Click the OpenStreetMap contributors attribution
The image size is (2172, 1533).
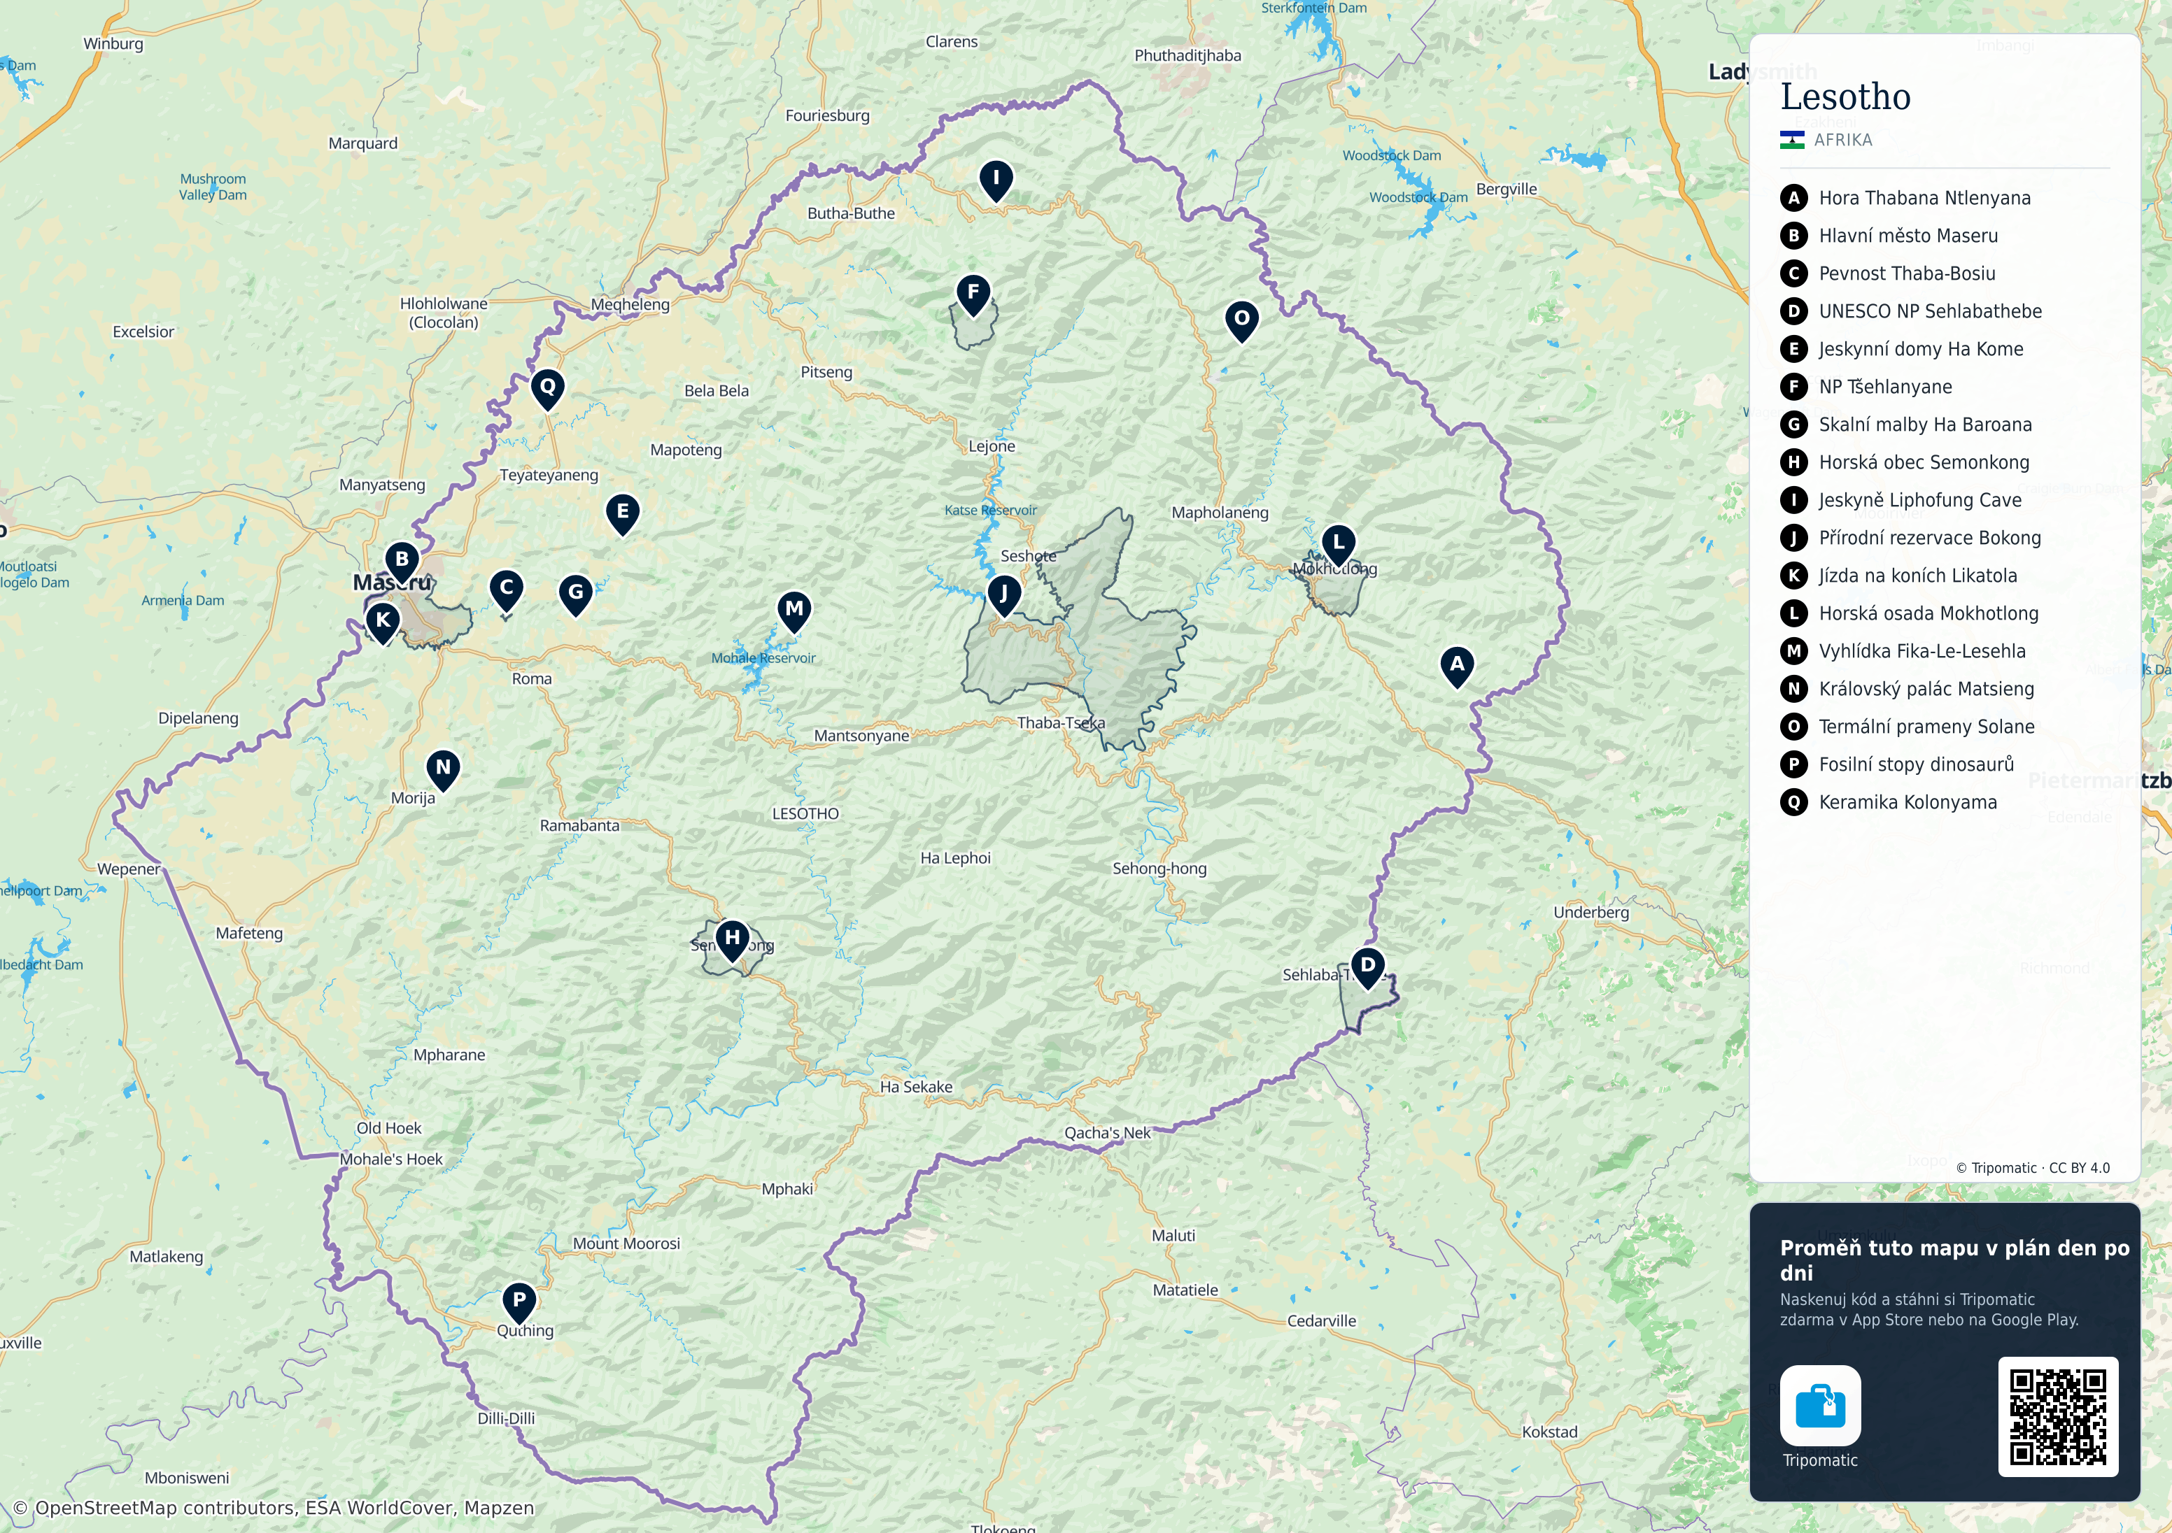(274, 1507)
